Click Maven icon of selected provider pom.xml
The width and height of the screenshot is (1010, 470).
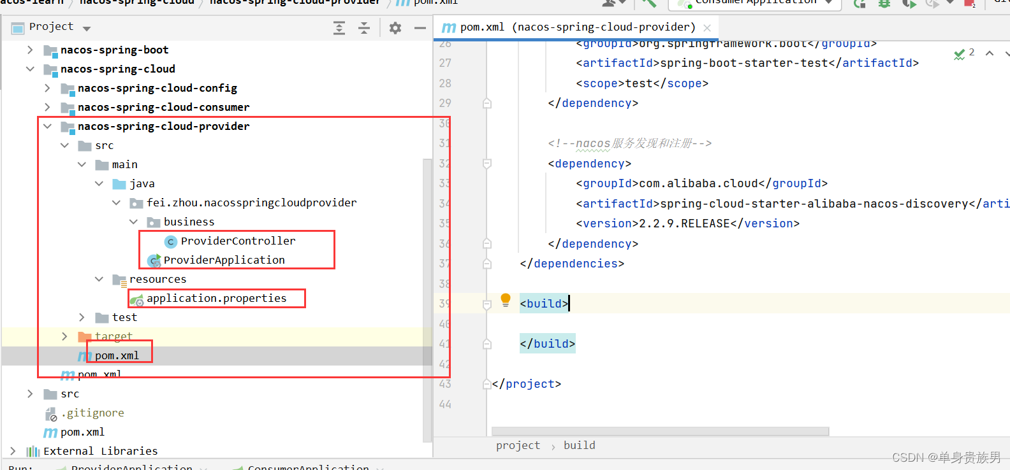click(84, 356)
